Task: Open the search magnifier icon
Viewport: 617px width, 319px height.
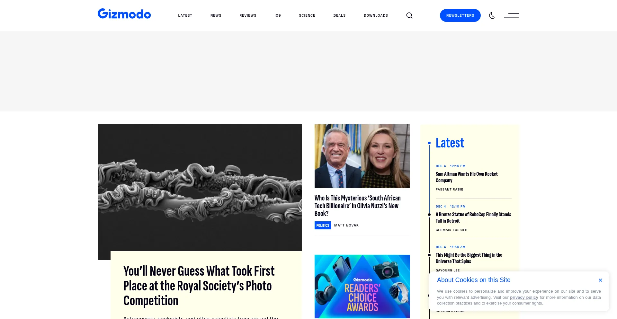Action: click(409, 15)
